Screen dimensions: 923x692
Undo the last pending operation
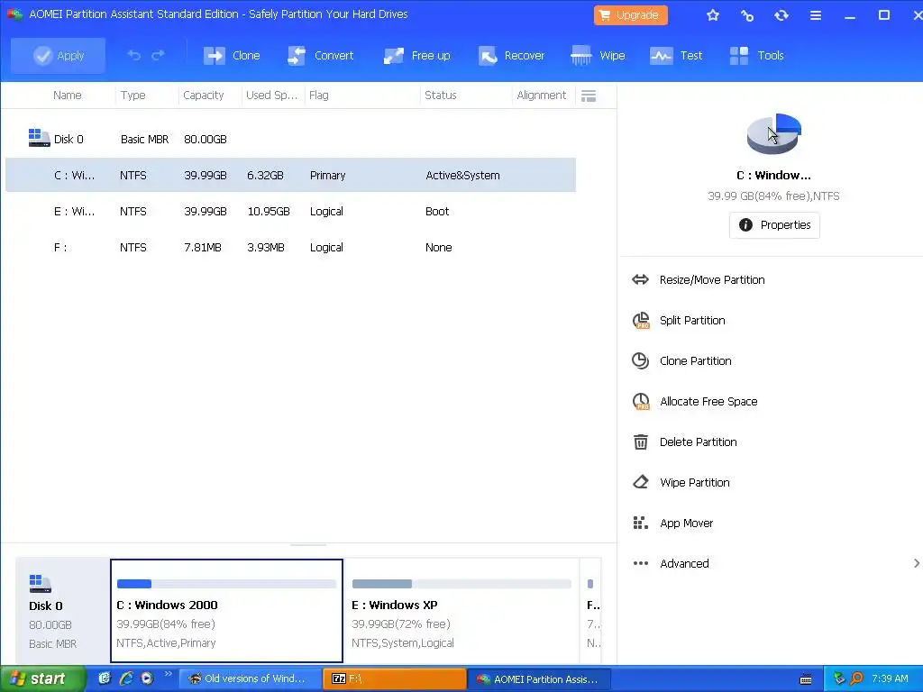133,55
